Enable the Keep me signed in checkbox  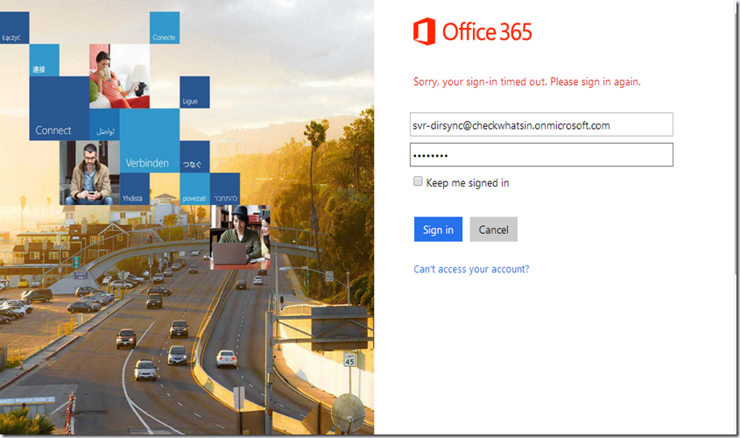point(418,181)
